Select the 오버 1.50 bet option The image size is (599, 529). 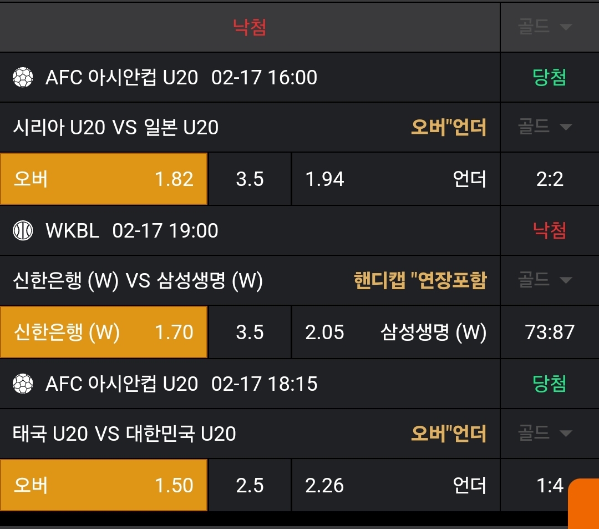click(104, 486)
